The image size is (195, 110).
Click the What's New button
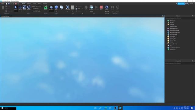[181, 4]
